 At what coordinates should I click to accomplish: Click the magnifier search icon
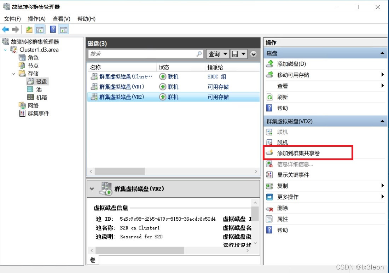tap(199, 54)
